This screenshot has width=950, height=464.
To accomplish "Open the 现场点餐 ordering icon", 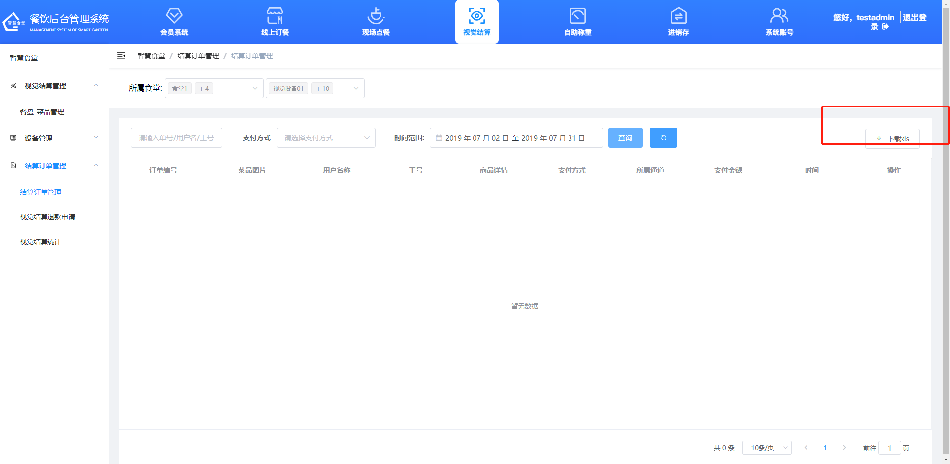I will [x=376, y=21].
